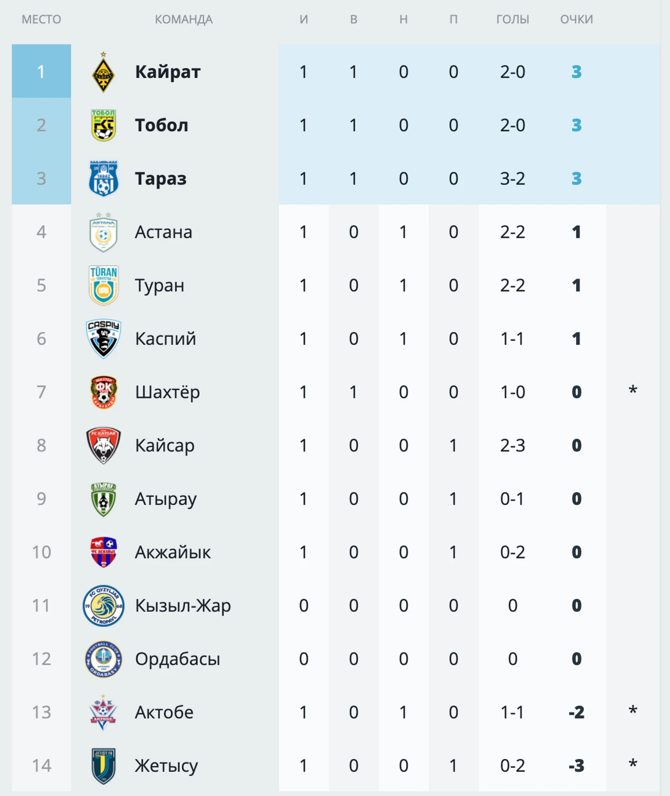Click the КОМАНДА column header
The width and height of the screenshot is (670, 796).
tap(184, 19)
